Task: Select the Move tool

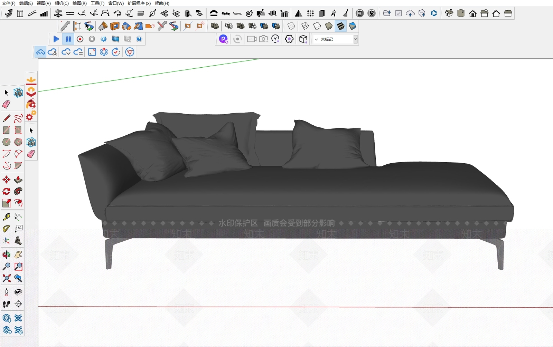Action: click(6, 180)
